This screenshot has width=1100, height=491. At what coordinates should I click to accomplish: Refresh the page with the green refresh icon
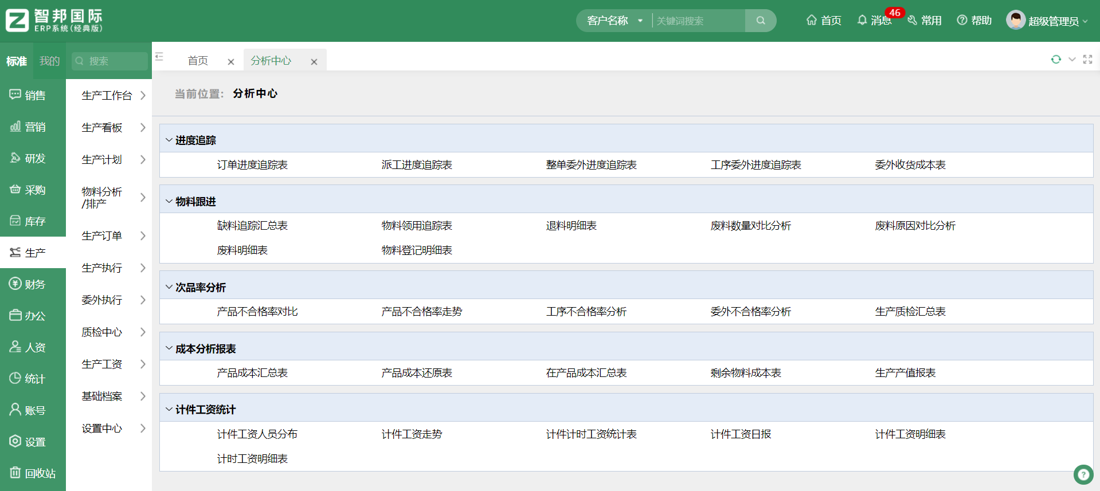(1056, 59)
